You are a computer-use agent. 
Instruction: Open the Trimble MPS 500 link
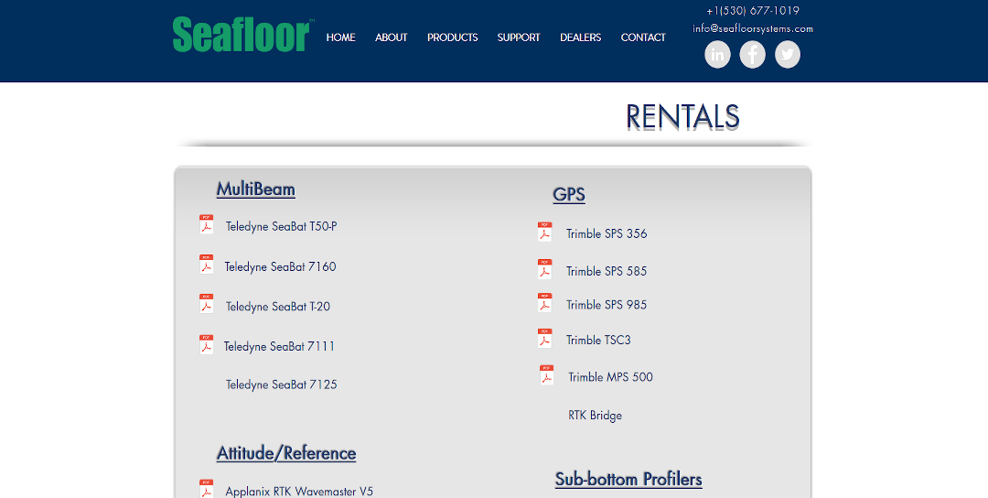coord(610,377)
